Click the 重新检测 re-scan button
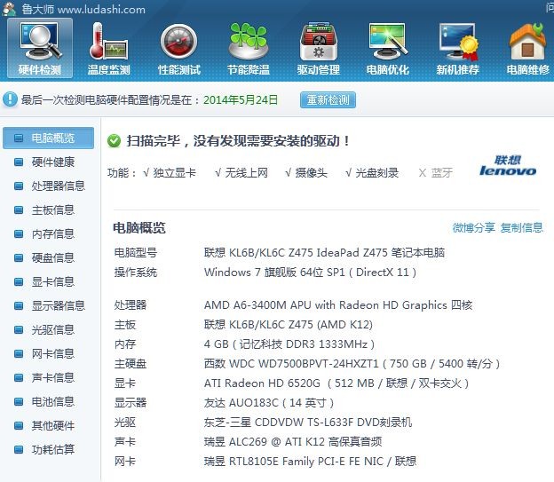Image resolution: width=554 pixels, height=482 pixels. pos(328,100)
